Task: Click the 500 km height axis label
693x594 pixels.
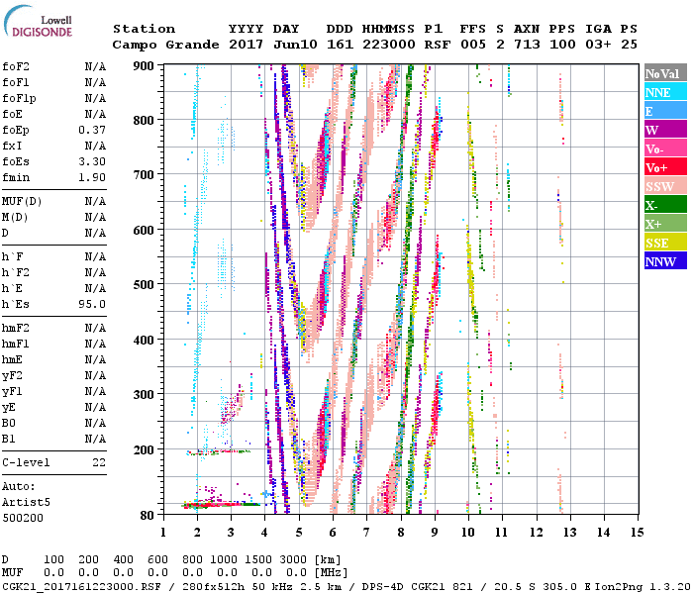Action: [x=144, y=285]
